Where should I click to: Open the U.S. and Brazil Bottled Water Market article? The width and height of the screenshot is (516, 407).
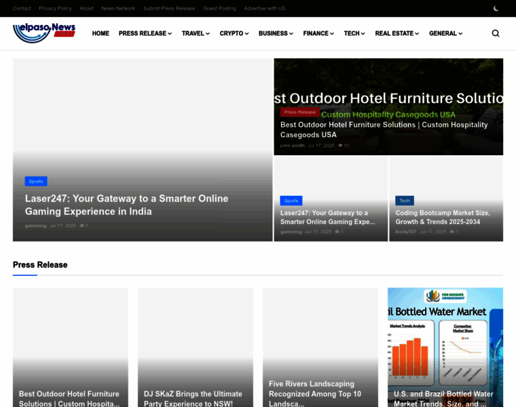(443, 398)
